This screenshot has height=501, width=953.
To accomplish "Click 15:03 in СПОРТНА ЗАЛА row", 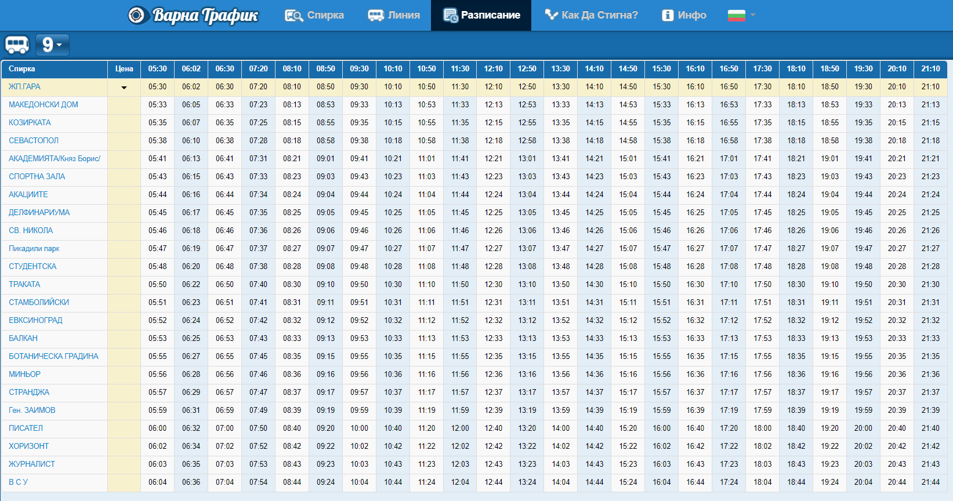I will [x=628, y=176].
